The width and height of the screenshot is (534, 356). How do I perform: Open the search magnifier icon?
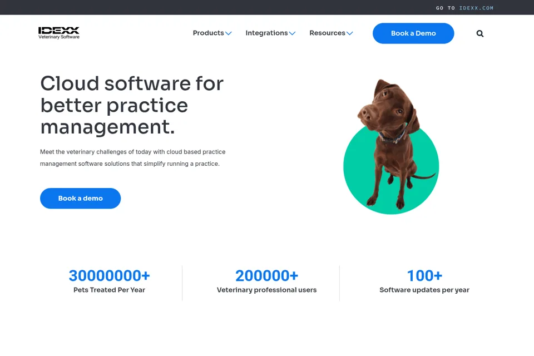[x=480, y=33]
